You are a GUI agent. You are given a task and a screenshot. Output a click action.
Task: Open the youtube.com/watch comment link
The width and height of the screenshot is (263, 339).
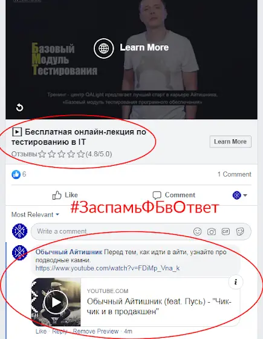coord(108,268)
